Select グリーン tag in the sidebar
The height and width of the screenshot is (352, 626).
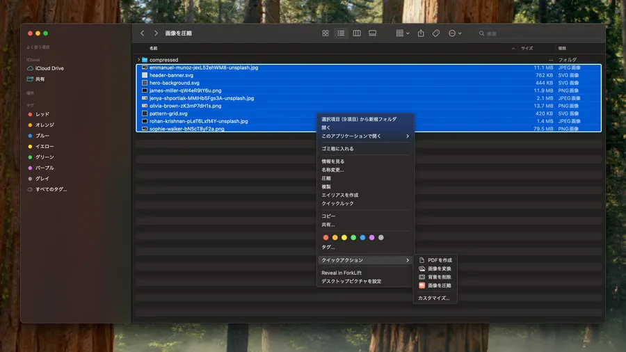[x=41, y=157]
